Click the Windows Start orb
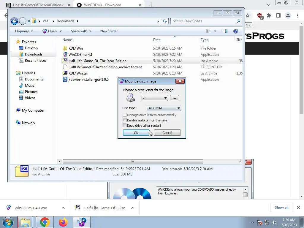304x228 pixels. tap(8, 222)
